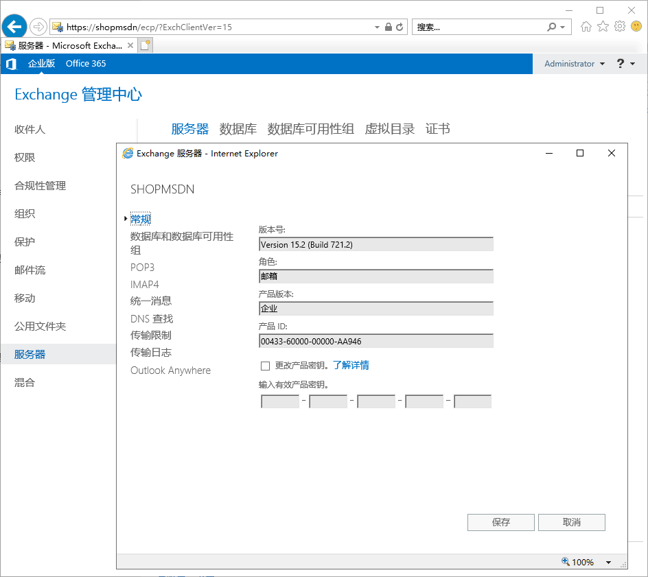Open the 虚拟目录 tab
The width and height of the screenshot is (648, 577).
[389, 129]
